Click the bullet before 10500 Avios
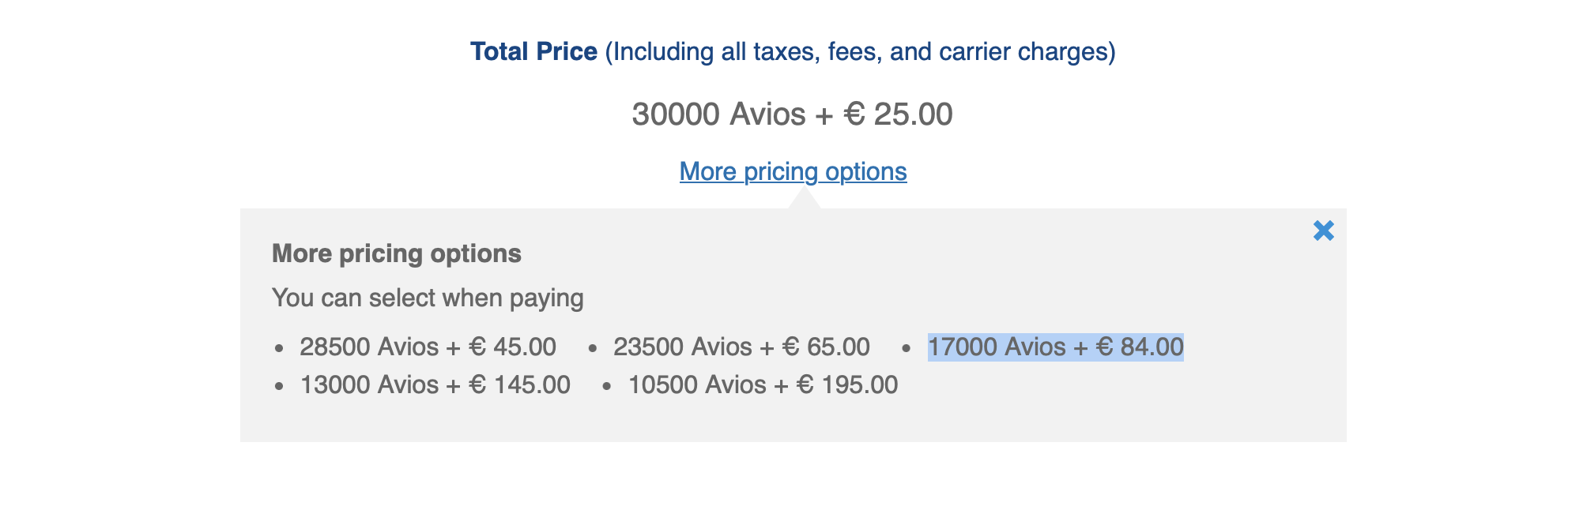This screenshot has height=510, width=1587. point(606,385)
